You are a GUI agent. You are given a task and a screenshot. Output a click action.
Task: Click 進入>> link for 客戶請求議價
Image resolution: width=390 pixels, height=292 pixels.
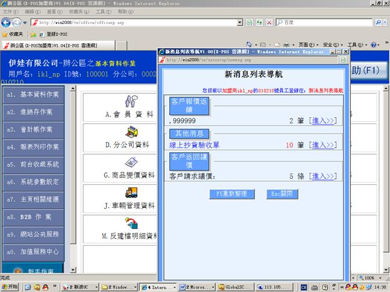pos(322,176)
